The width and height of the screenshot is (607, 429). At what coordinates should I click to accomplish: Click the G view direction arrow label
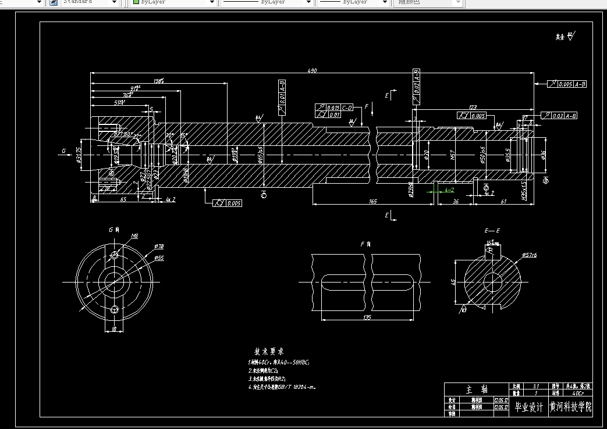(64, 151)
